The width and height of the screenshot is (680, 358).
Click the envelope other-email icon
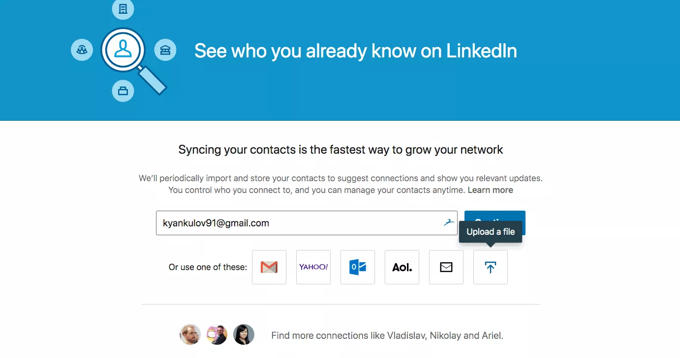pos(446,267)
